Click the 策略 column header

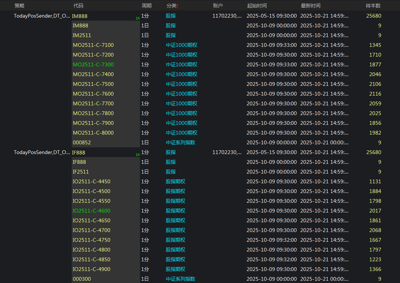(20, 6)
